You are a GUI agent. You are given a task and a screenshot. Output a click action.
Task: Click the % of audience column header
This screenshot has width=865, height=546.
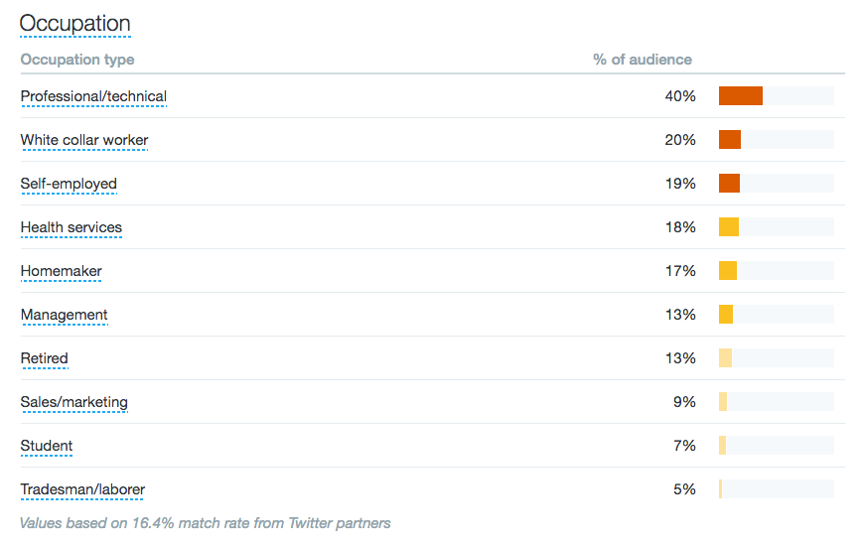pyautogui.click(x=642, y=60)
